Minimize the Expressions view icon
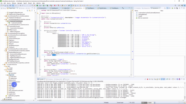This screenshot has width=186, height=104. pyautogui.click(x=182, y=8)
